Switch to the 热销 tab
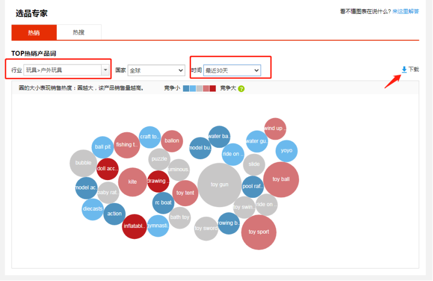Viewport: 433px width, 281px height. coord(33,32)
